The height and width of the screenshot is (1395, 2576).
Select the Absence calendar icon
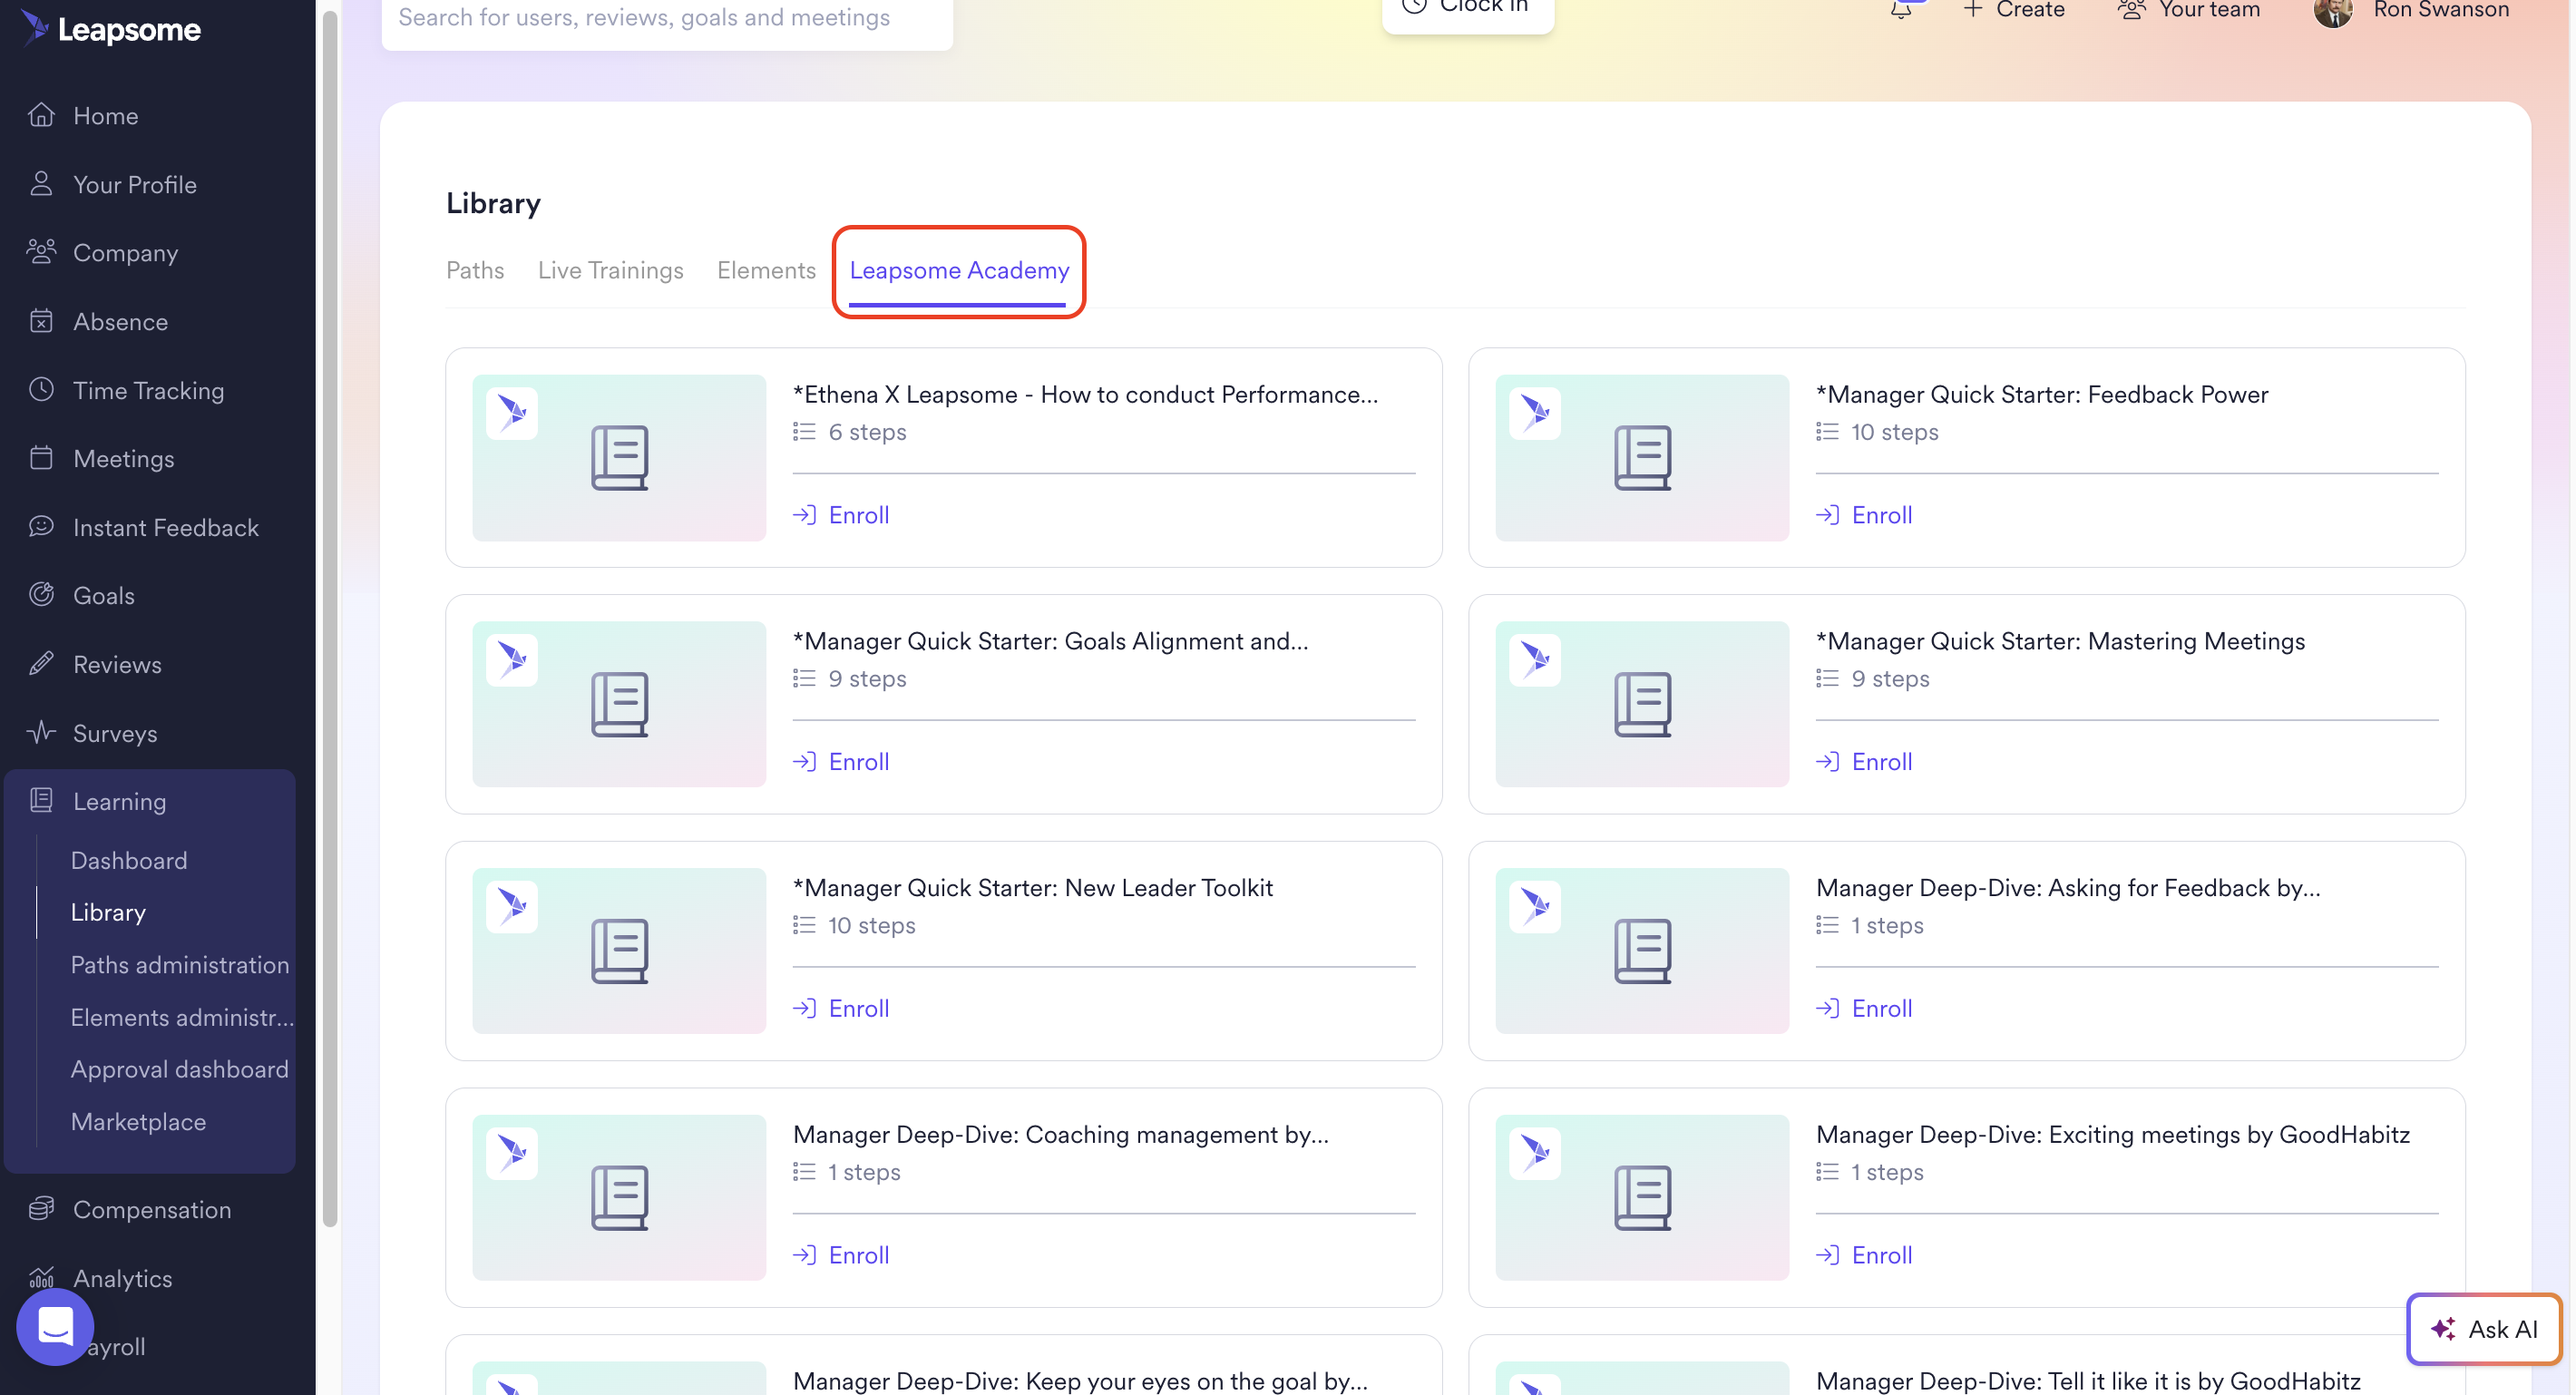(x=41, y=321)
